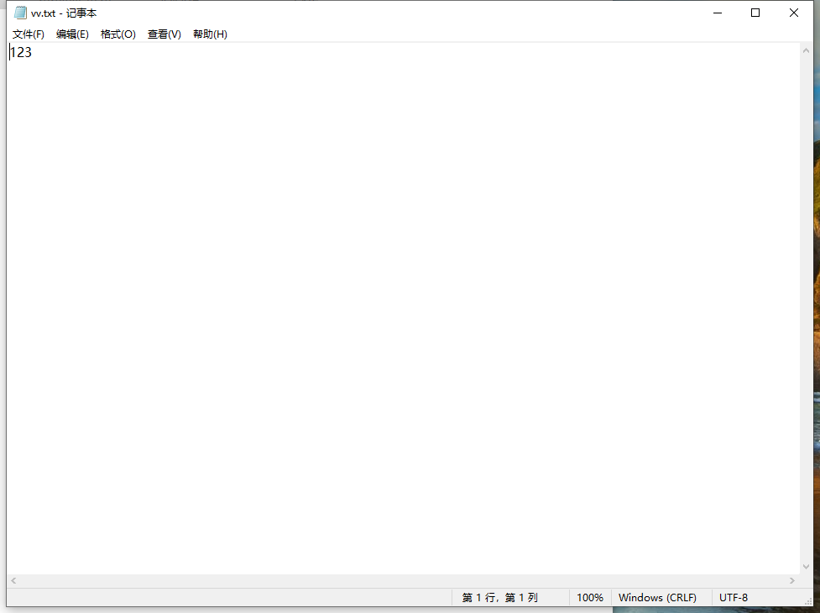Image resolution: width=820 pixels, height=613 pixels.
Task: Place cursor after the text 123
Action: pyautogui.click(x=33, y=53)
